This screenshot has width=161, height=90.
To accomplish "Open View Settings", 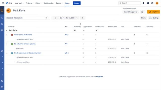I will point(154,18).
